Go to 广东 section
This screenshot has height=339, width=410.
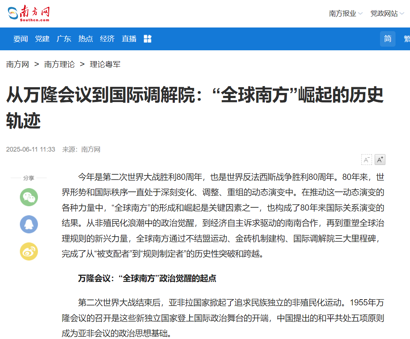[64, 39]
